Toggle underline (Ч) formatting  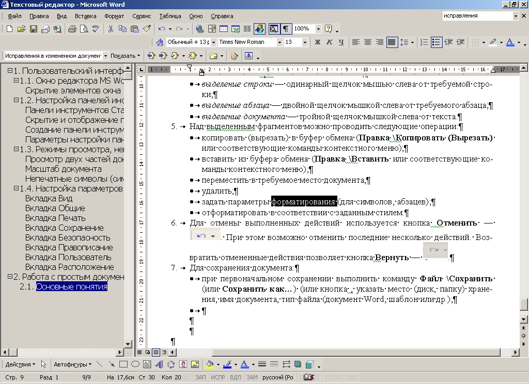tap(341, 42)
